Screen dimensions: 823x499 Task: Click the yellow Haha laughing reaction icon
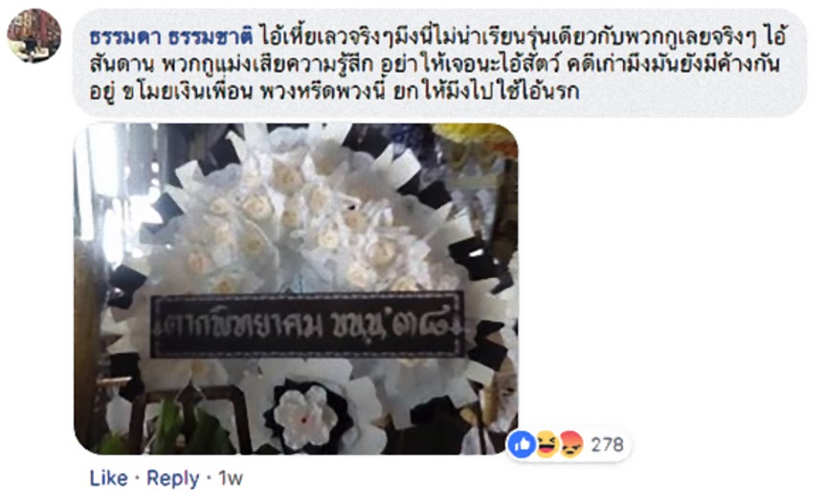click(x=546, y=445)
